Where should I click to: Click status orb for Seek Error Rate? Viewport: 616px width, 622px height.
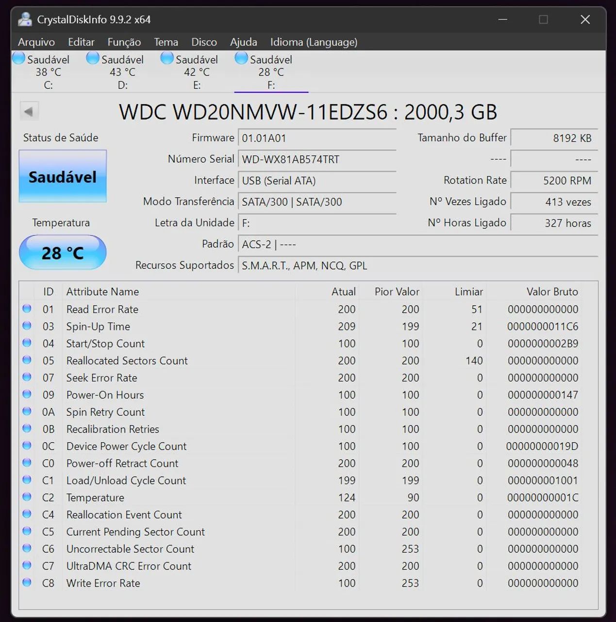27,377
